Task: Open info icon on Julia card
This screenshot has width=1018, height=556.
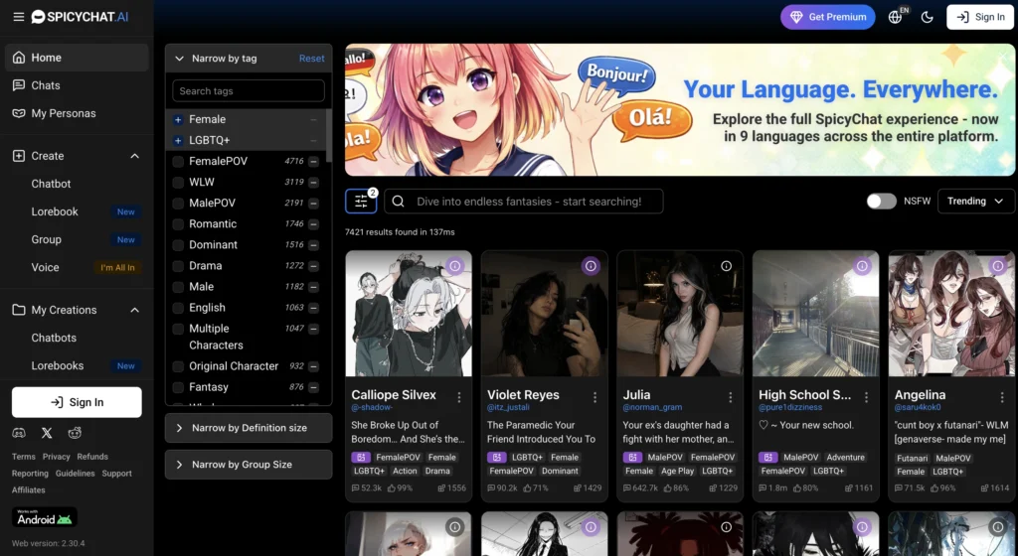Action: pos(727,266)
